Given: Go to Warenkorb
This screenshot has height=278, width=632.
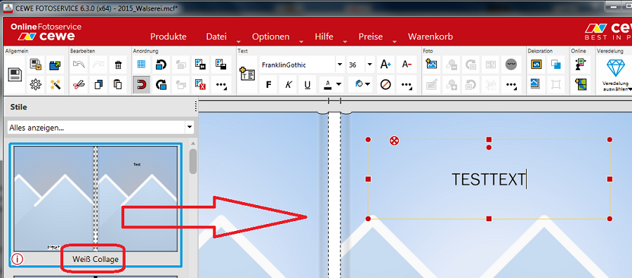Looking at the screenshot, I should point(430,37).
